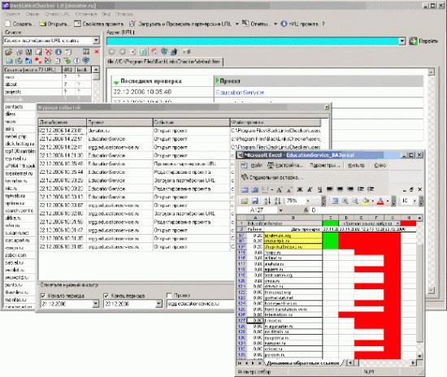
Task: Toggle italic К formatting in Excel
Action: [x=310, y=189]
